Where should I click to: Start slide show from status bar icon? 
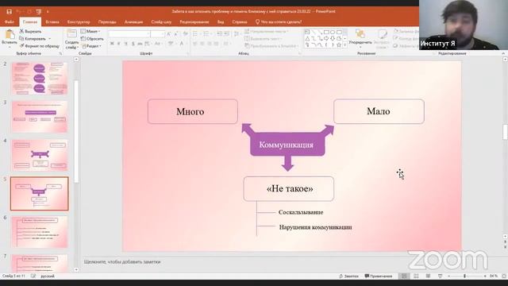coord(440,276)
